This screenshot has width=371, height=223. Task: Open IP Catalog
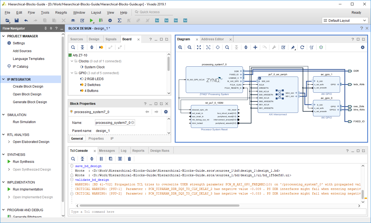pyautogui.click(x=20, y=67)
